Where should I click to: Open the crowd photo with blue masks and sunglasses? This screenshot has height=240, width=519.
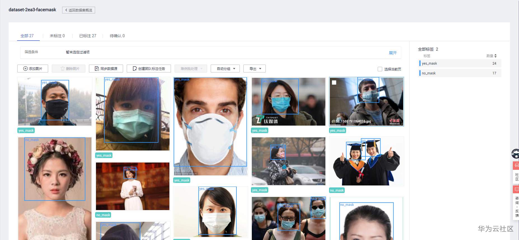[288, 218]
